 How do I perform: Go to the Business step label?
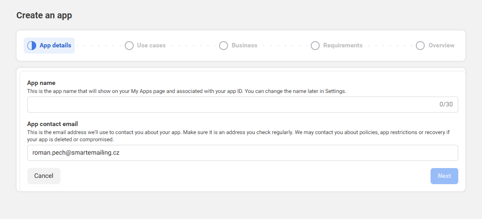[x=245, y=46]
